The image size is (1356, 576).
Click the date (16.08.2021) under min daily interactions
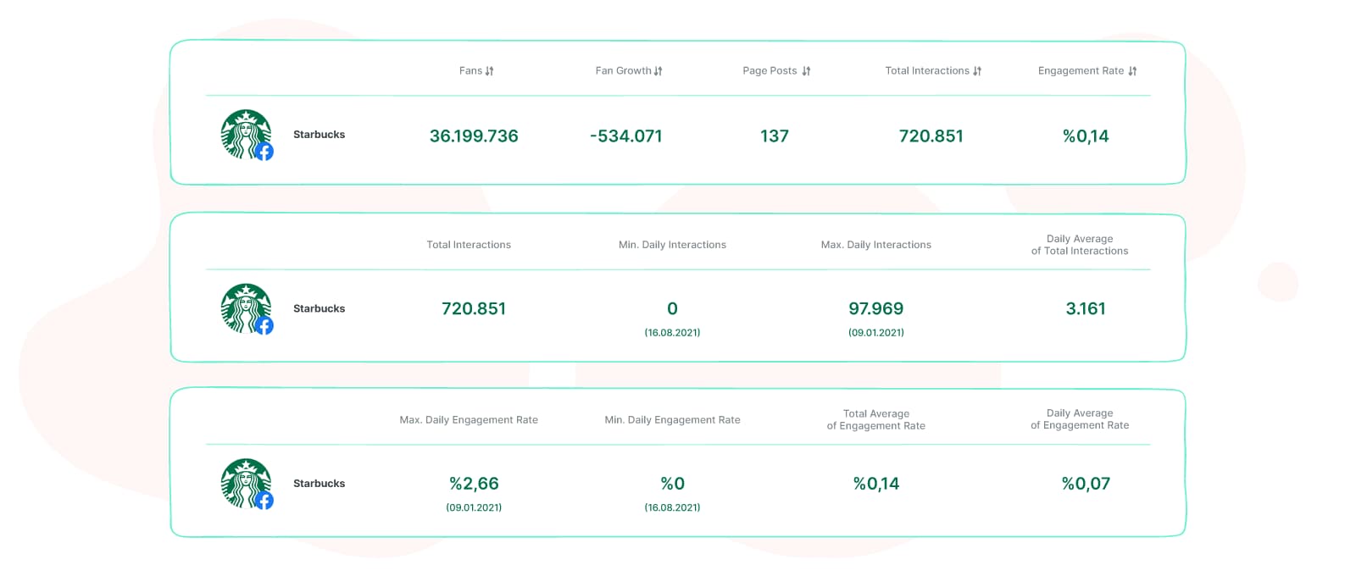coord(672,333)
